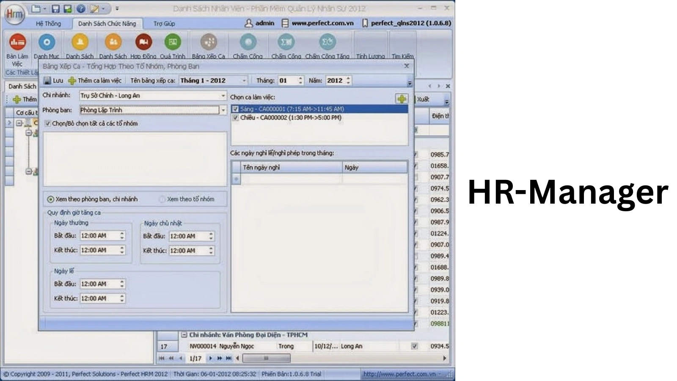Image resolution: width=677 pixels, height=381 pixels.
Task: Click the Save quick-access icon
Action: coord(55,8)
